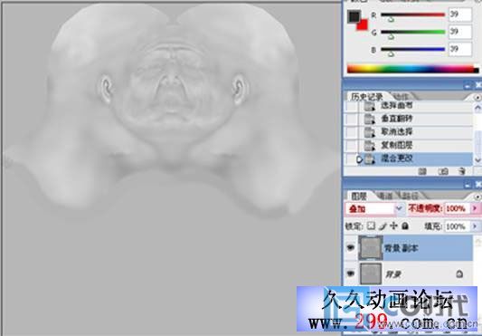Image resolution: width=482 pixels, height=336 pixels.
Task: Select the 背景 副本 layer name
Action: [402, 248]
